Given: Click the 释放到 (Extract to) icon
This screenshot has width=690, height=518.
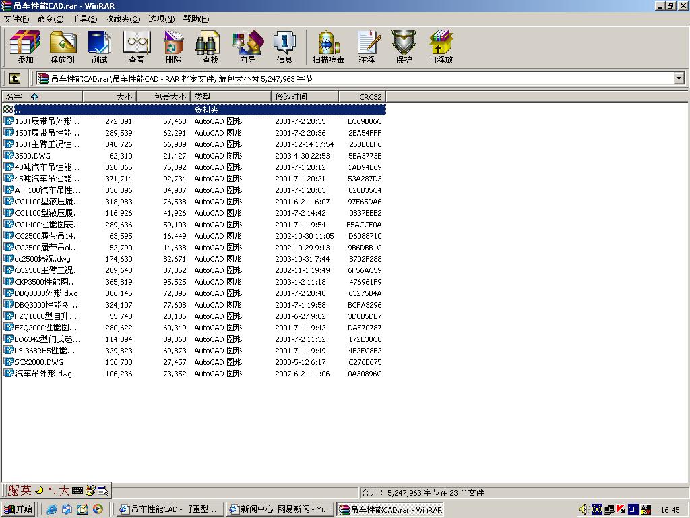Looking at the screenshot, I should [63, 47].
